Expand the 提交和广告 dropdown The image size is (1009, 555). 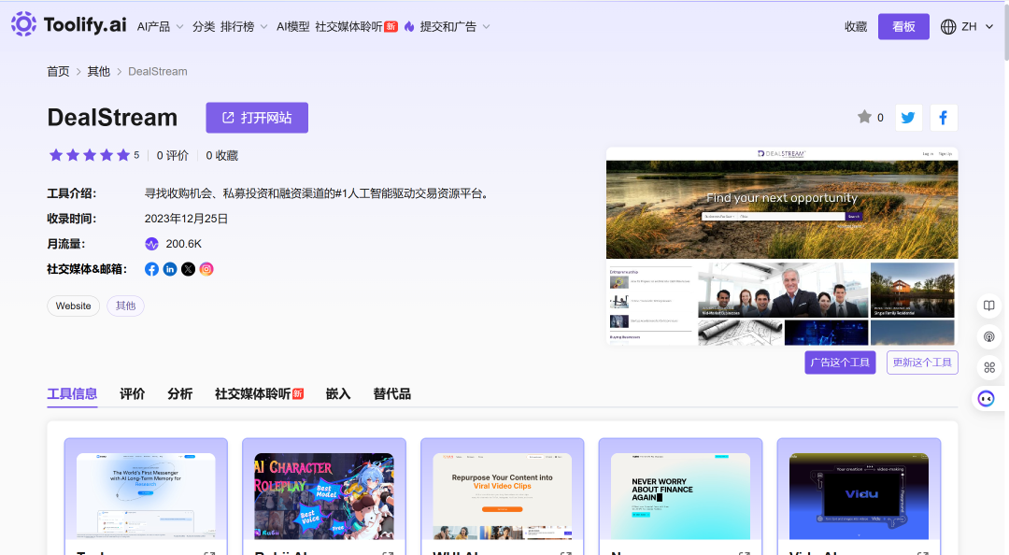[455, 26]
